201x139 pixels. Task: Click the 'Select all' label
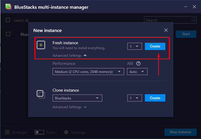click(x=21, y=20)
